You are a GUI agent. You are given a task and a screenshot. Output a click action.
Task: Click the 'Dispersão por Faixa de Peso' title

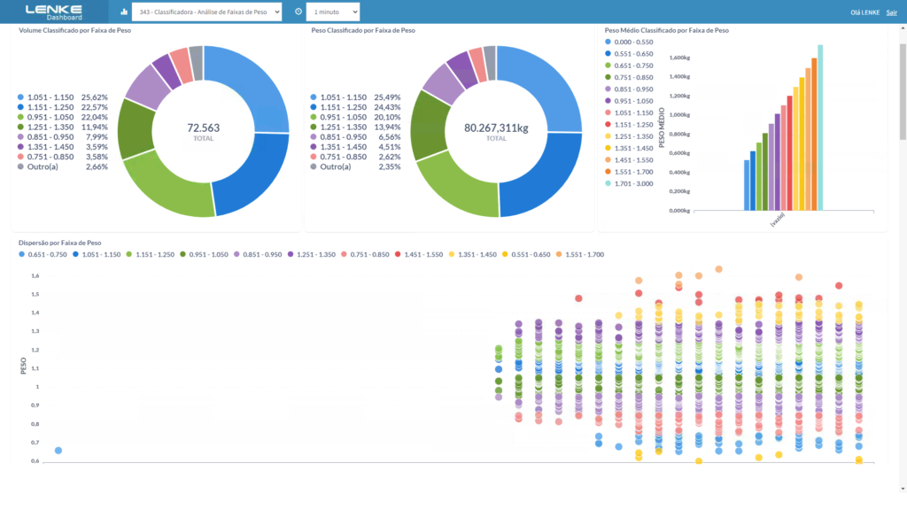59,243
